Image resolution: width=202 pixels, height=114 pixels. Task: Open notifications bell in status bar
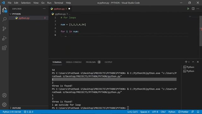198,112
